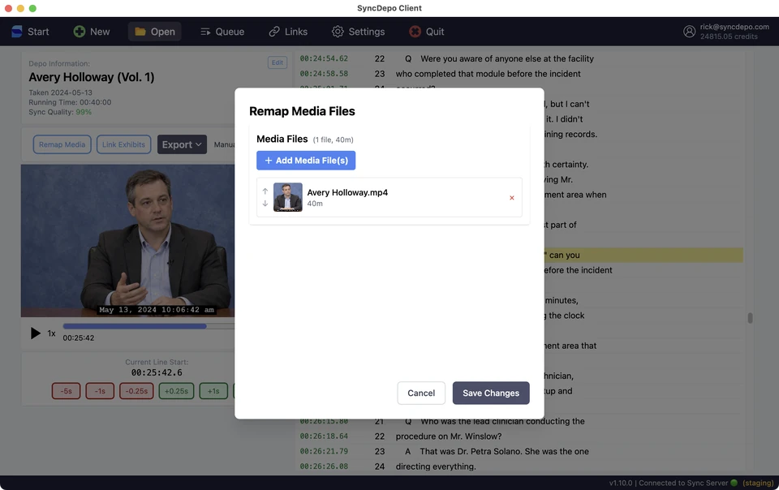Click timestamp 00:24:58.58

coord(324,74)
